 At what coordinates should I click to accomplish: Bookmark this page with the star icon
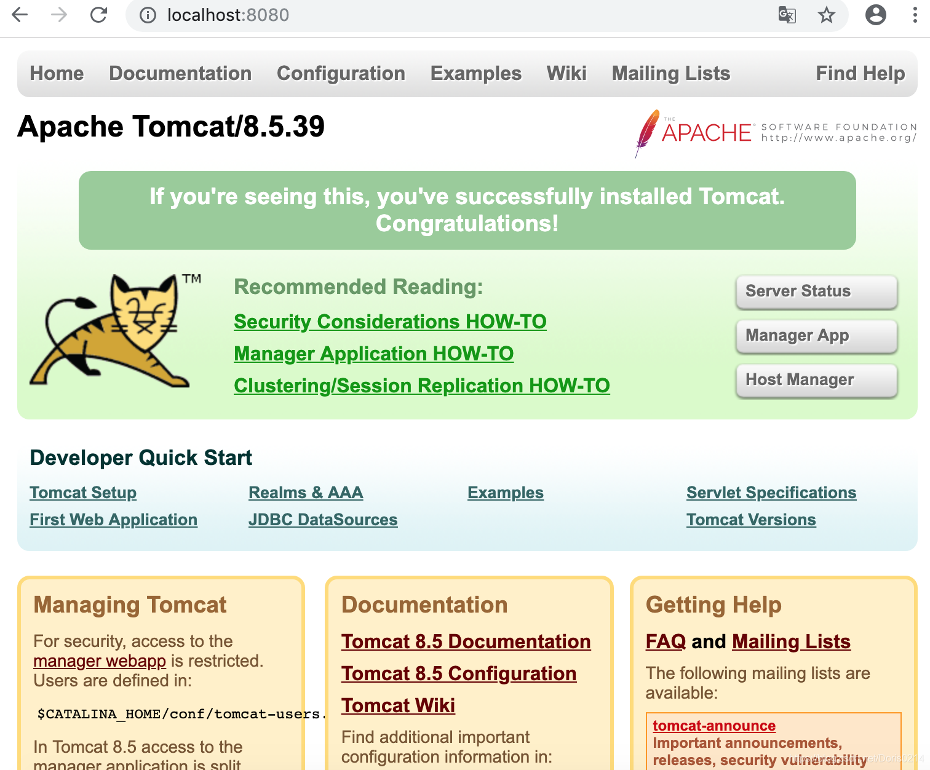827,15
